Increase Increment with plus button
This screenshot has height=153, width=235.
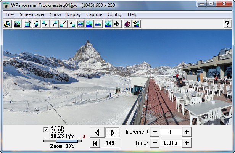(187, 132)
